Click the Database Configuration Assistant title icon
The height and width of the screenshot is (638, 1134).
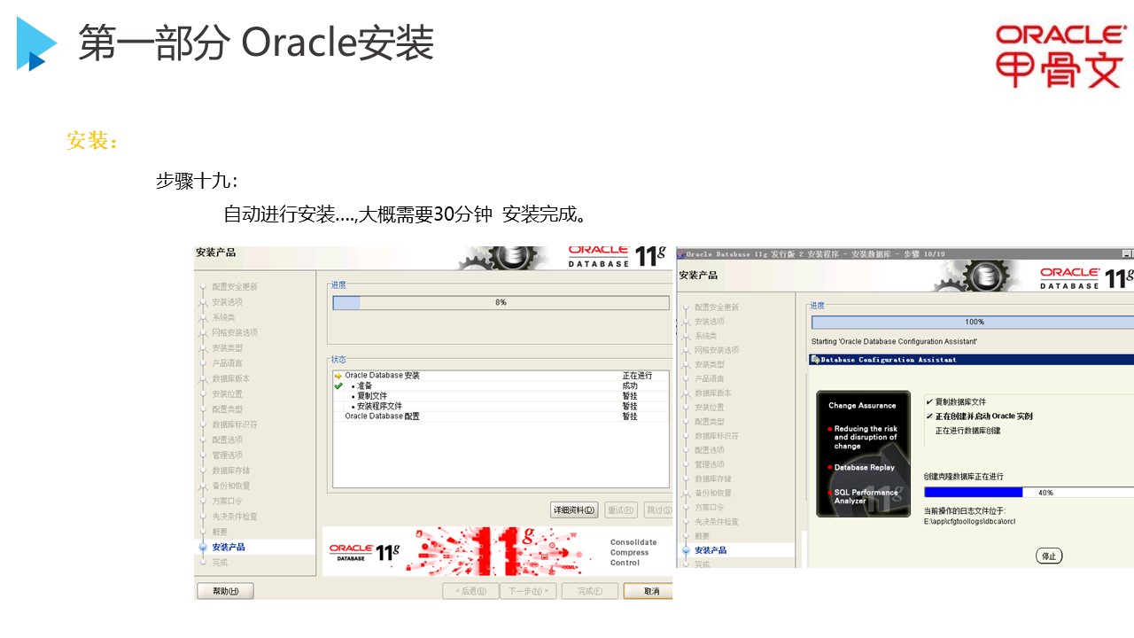815,360
